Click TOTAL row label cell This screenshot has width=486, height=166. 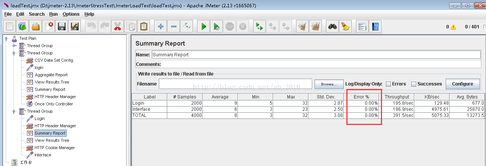point(150,115)
